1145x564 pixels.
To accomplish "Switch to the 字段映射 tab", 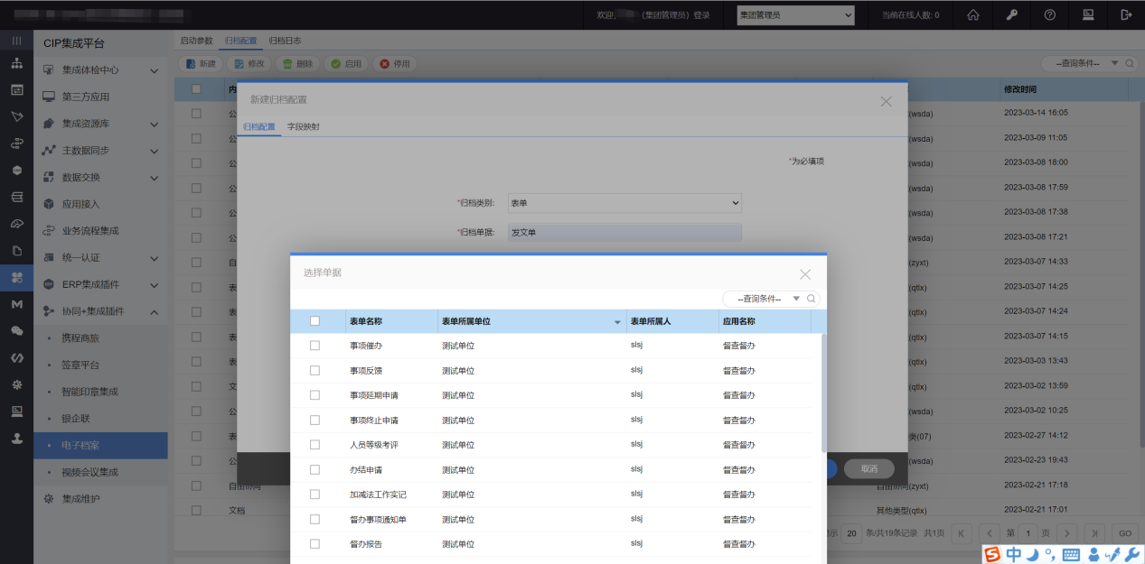I will [303, 127].
